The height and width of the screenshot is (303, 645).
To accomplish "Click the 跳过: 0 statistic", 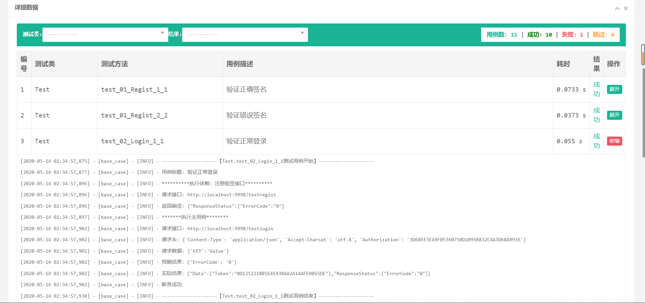I will point(603,35).
